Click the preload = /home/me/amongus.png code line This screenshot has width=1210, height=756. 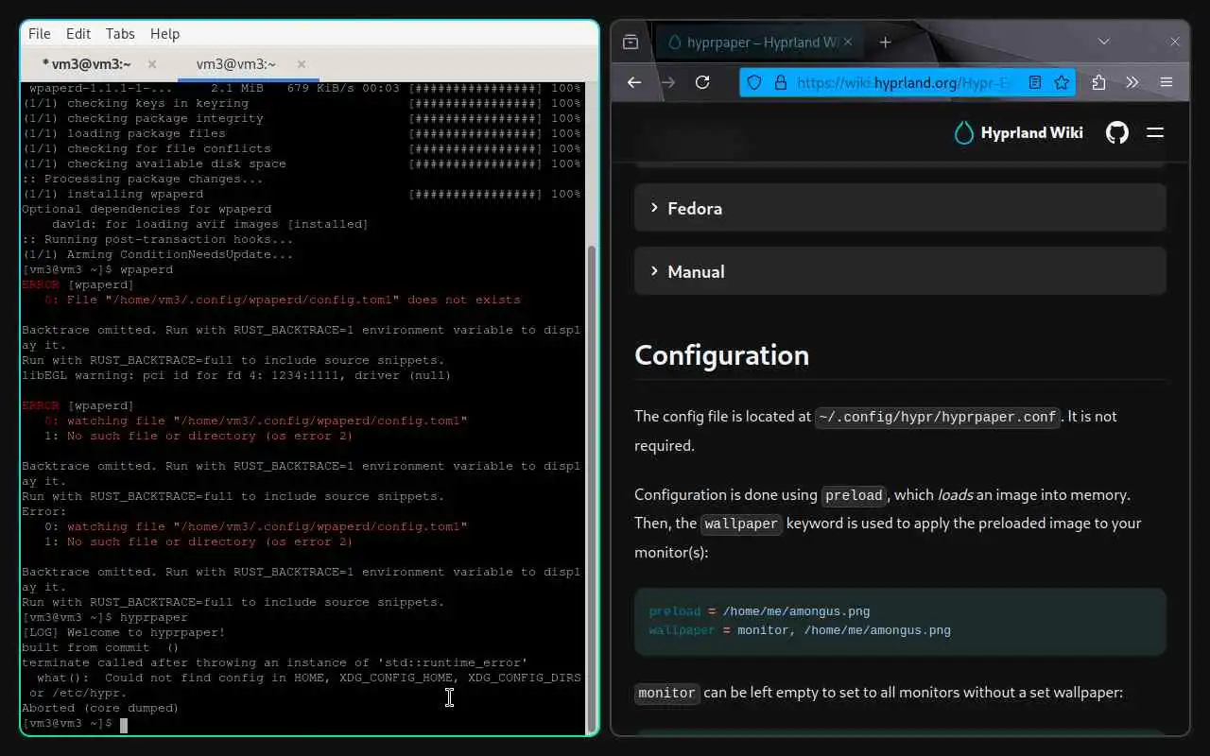click(x=759, y=611)
